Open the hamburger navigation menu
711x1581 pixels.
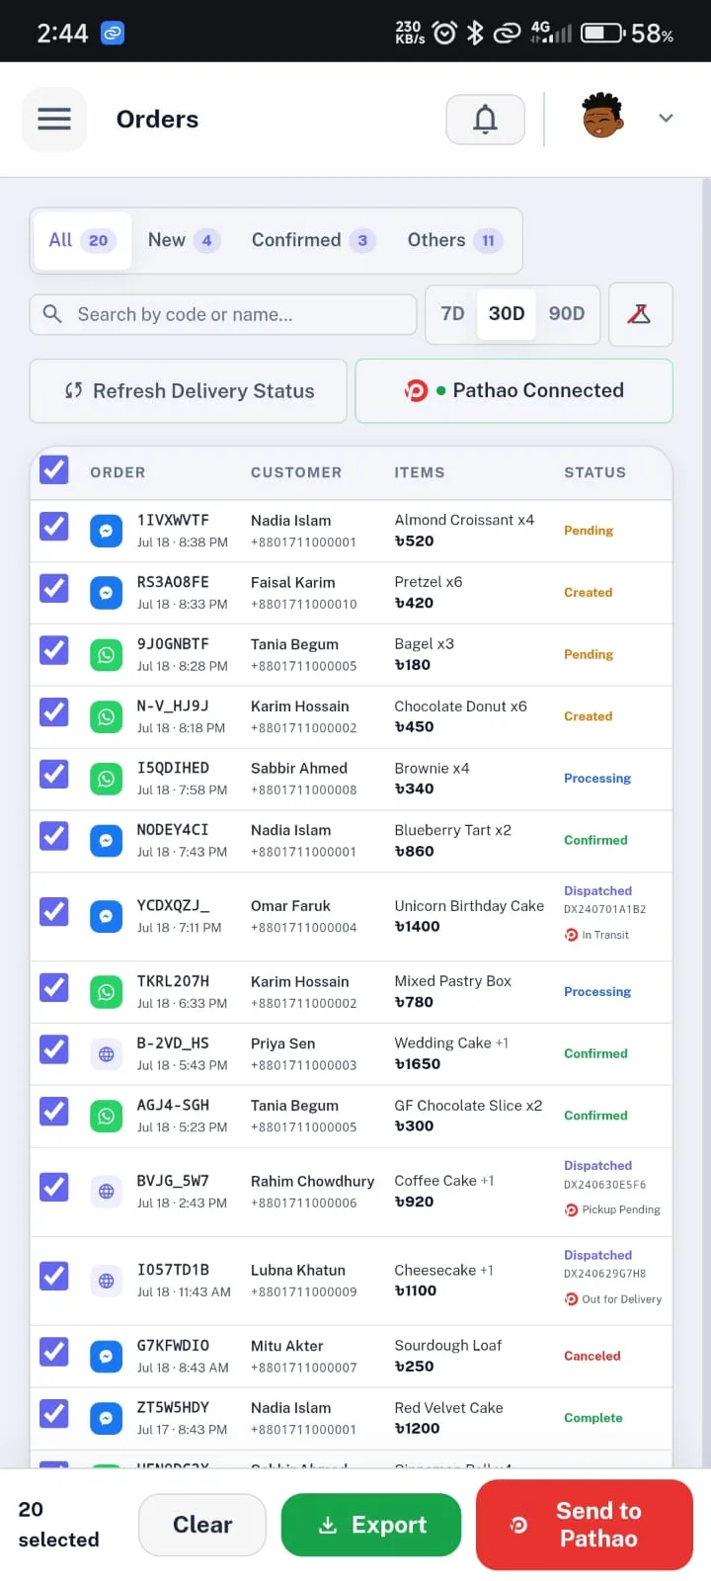[54, 120]
